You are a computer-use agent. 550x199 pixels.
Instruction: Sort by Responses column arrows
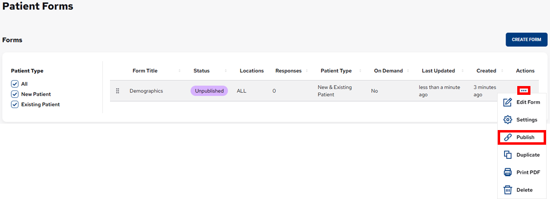click(307, 71)
